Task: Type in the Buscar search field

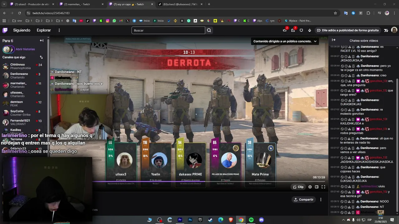Action: click(168, 30)
